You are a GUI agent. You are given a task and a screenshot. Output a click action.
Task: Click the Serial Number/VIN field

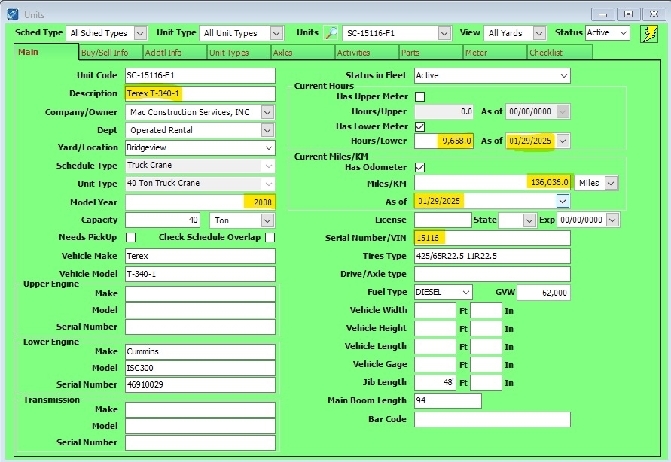point(492,238)
